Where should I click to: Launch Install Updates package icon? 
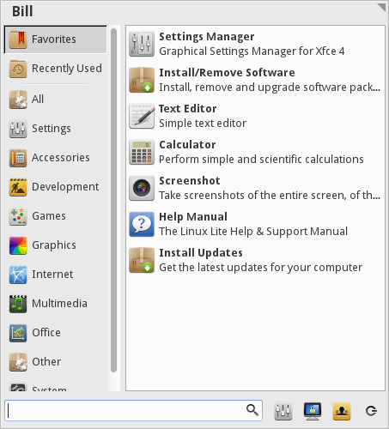(x=142, y=260)
